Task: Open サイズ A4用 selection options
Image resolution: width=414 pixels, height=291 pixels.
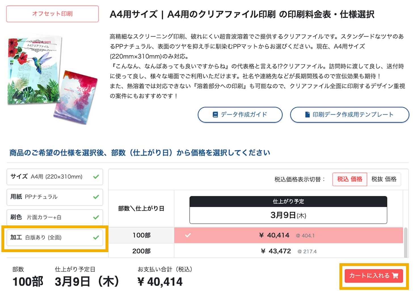Action: coord(54,177)
